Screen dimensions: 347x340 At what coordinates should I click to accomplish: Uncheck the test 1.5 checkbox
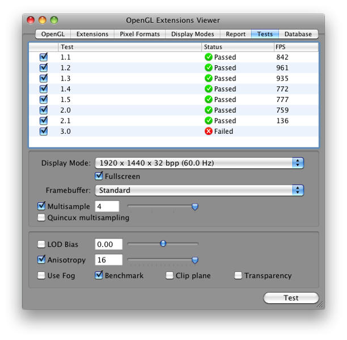pos(44,100)
